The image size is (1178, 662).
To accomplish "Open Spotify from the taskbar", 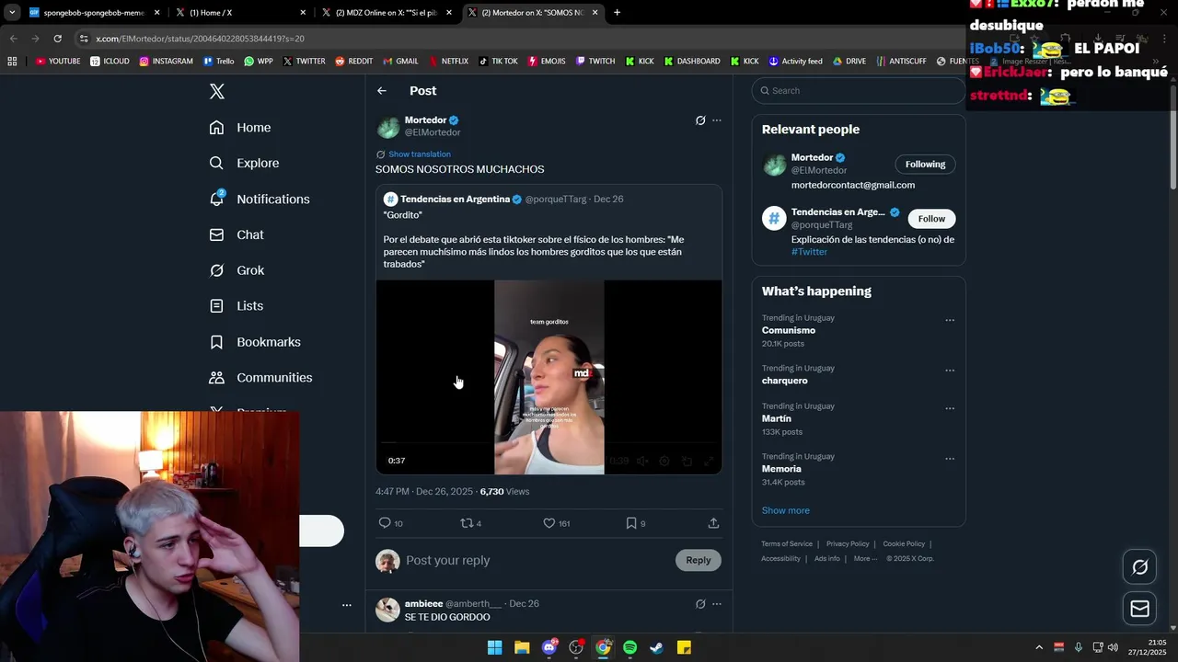I will (629, 647).
